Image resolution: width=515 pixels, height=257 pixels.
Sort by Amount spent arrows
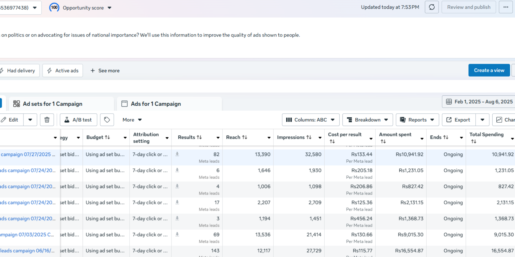click(383, 141)
